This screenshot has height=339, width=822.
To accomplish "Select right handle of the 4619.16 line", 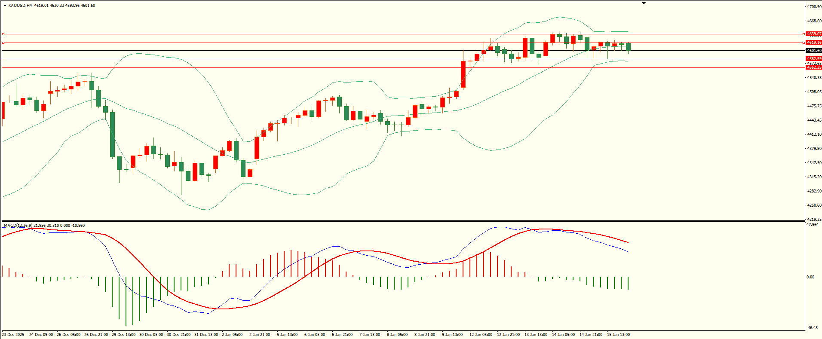I will pos(804,43).
